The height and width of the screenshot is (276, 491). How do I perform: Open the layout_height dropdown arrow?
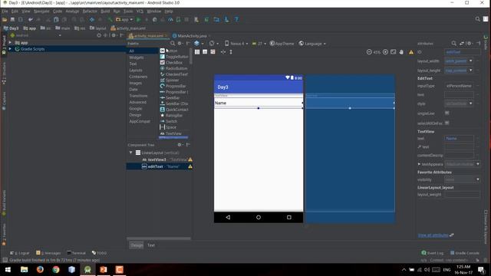tap(470, 71)
